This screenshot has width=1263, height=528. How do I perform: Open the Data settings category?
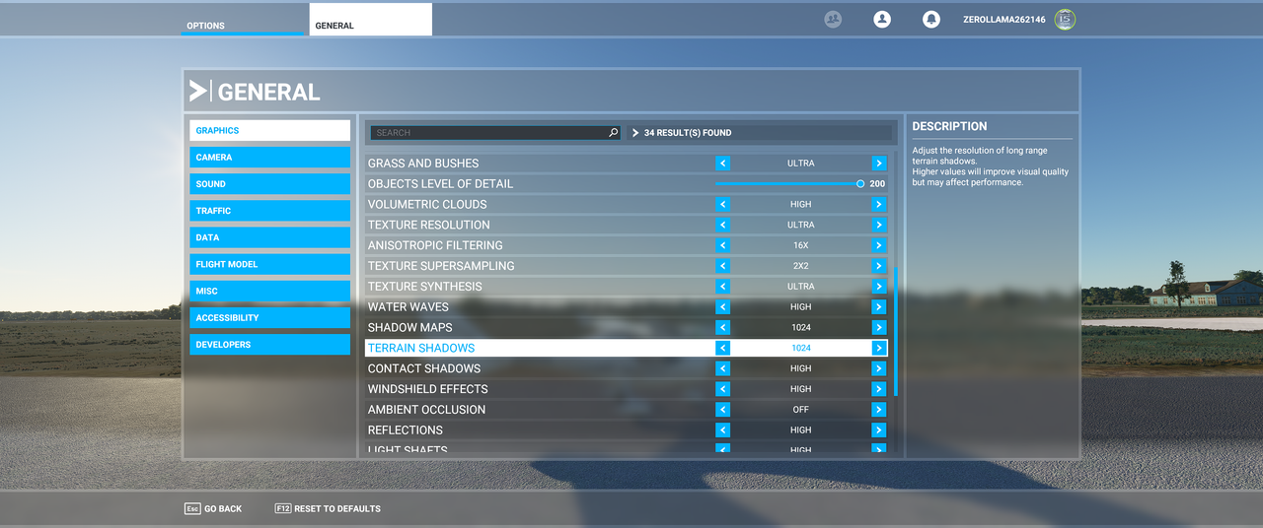coord(269,237)
